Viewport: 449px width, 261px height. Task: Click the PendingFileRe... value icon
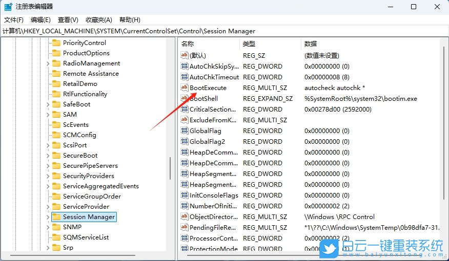coord(185,227)
